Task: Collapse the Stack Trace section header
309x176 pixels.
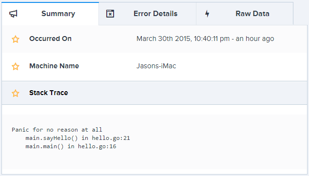Action: pyautogui.click(x=154, y=93)
